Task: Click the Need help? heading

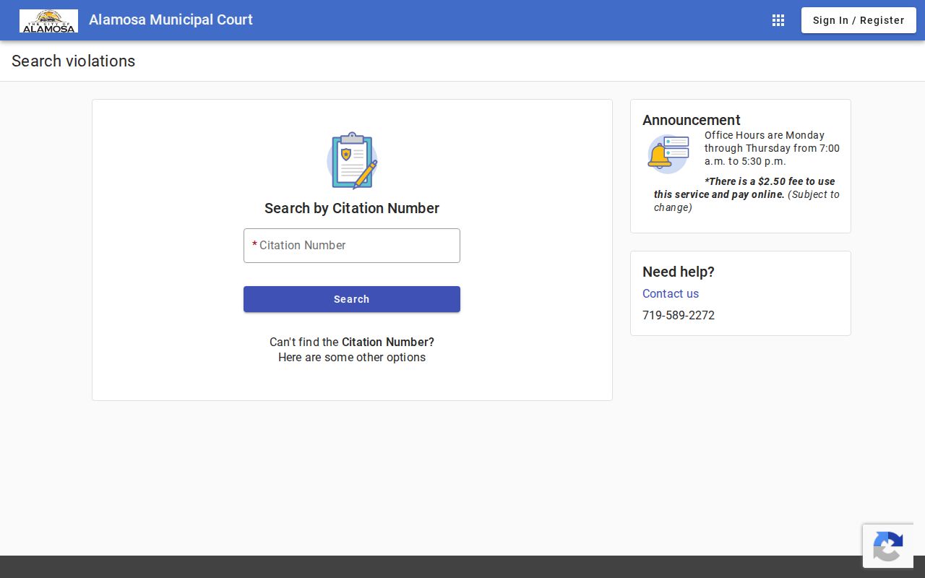Action: (x=679, y=272)
